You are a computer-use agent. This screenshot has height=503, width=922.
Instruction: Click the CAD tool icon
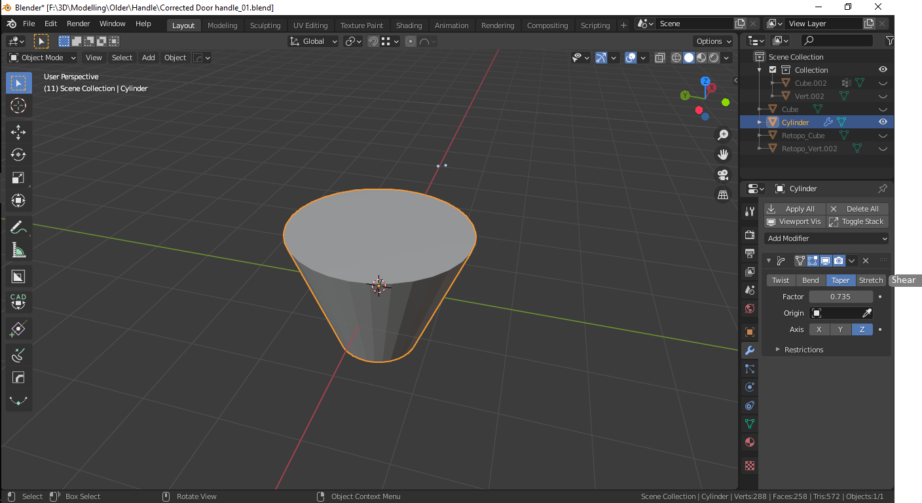click(18, 302)
